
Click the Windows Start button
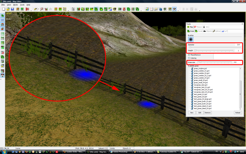tap(4, 152)
